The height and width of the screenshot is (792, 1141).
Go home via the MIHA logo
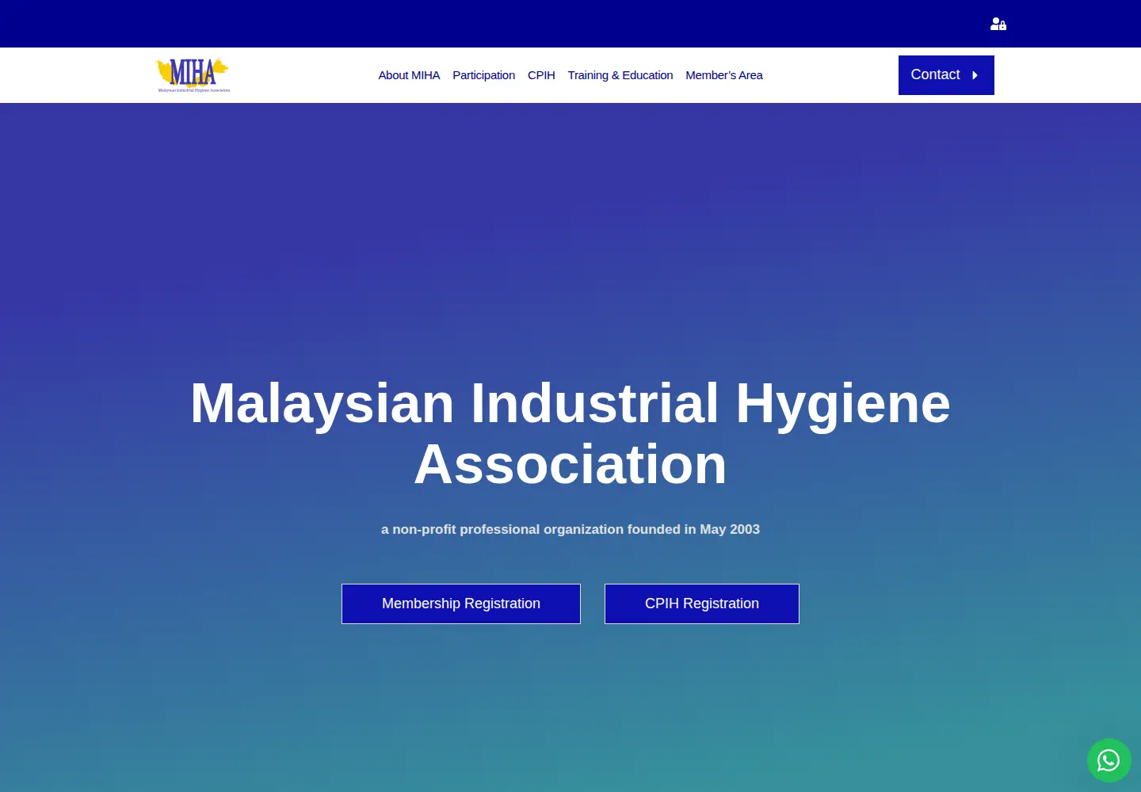coord(193,75)
